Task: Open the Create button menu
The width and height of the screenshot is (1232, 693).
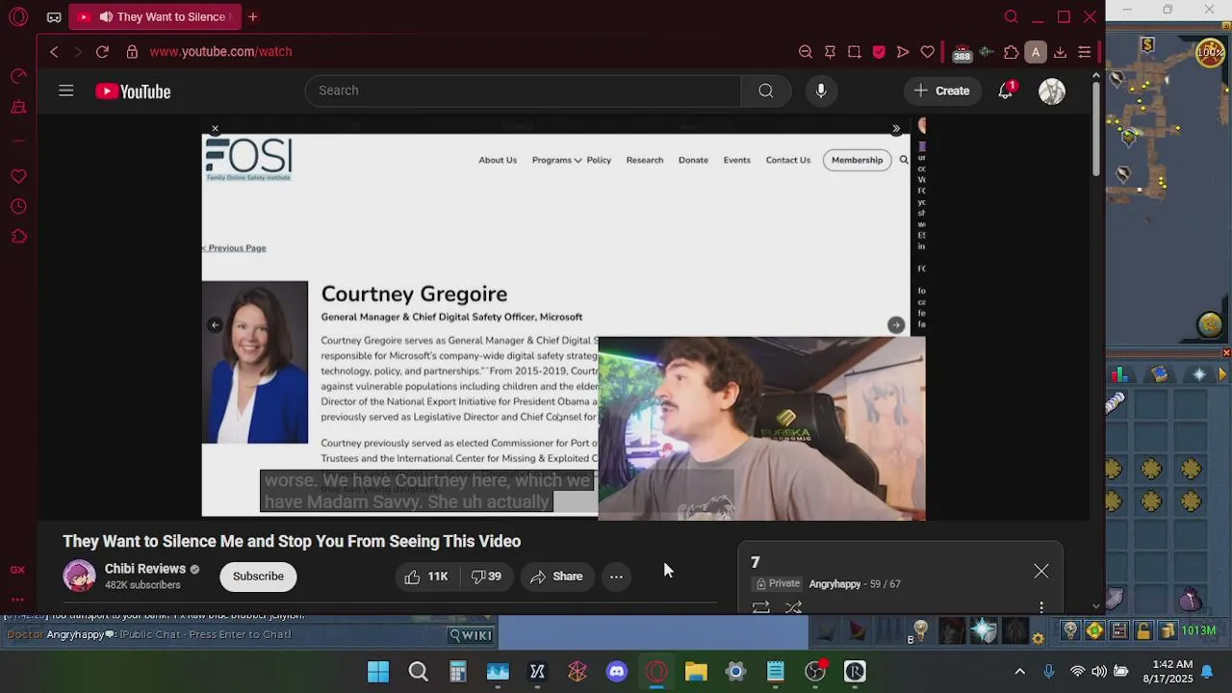Action: [x=941, y=90]
